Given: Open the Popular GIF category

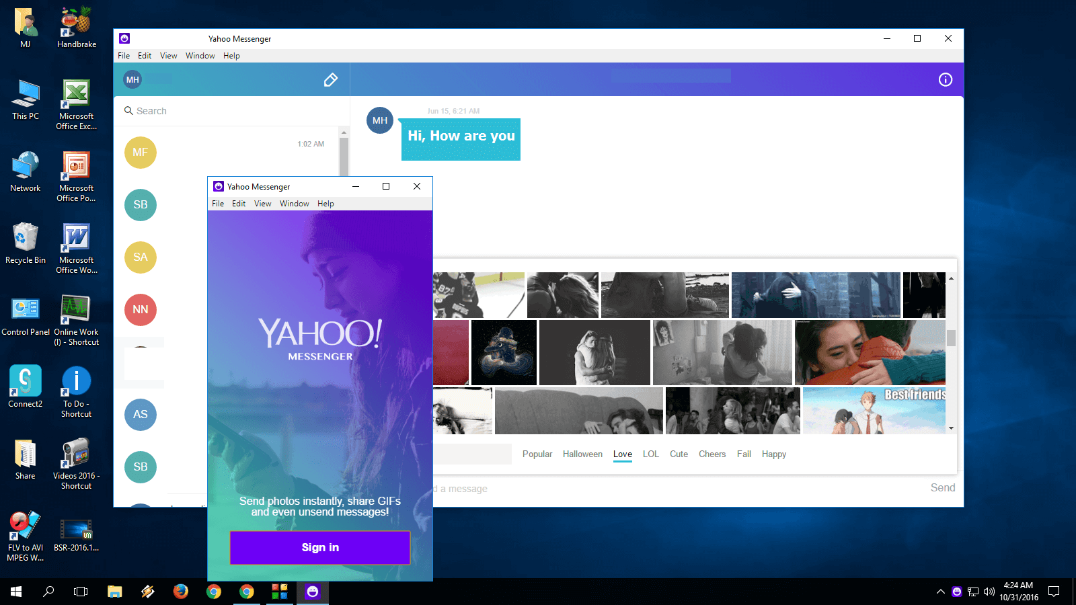Looking at the screenshot, I should click(537, 454).
